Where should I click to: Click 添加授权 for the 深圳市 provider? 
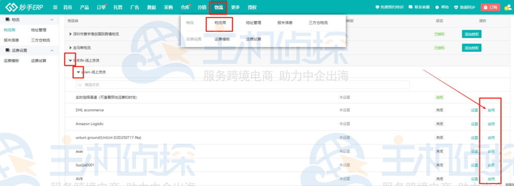click(x=472, y=34)
